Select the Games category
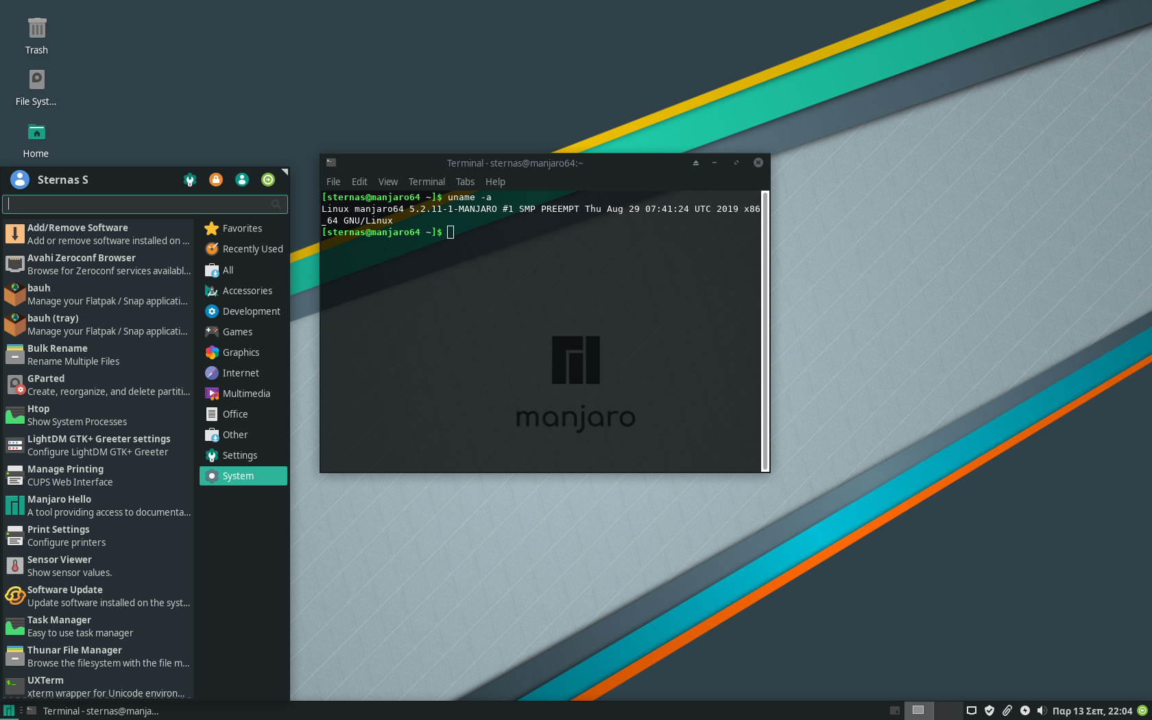The image size is (1152, 720). click(x=243, y=332)
